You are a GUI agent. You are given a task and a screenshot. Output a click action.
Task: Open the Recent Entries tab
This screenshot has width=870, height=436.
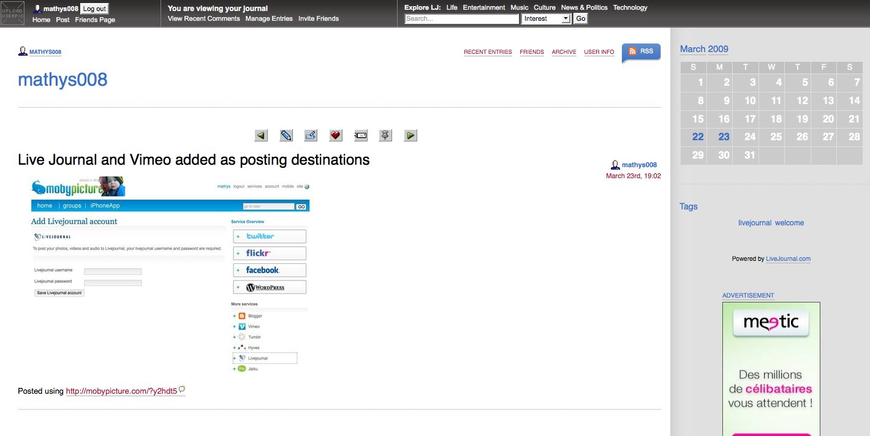click(488, 52)
